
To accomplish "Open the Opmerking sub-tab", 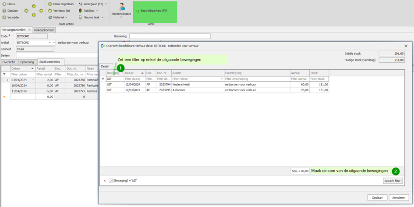I will pos(28,62).
